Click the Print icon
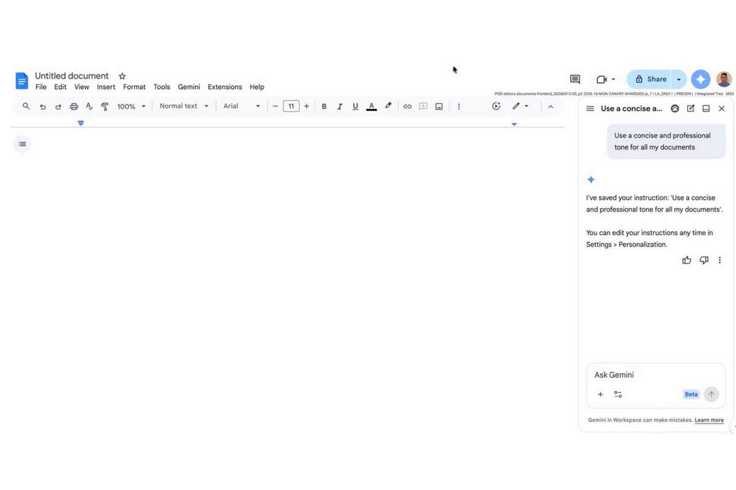Image resolution: width=736 pixels, height=490 pixels. [x=74, y=107]
